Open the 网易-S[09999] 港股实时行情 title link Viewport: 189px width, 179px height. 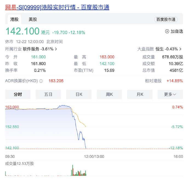[57, 7]
